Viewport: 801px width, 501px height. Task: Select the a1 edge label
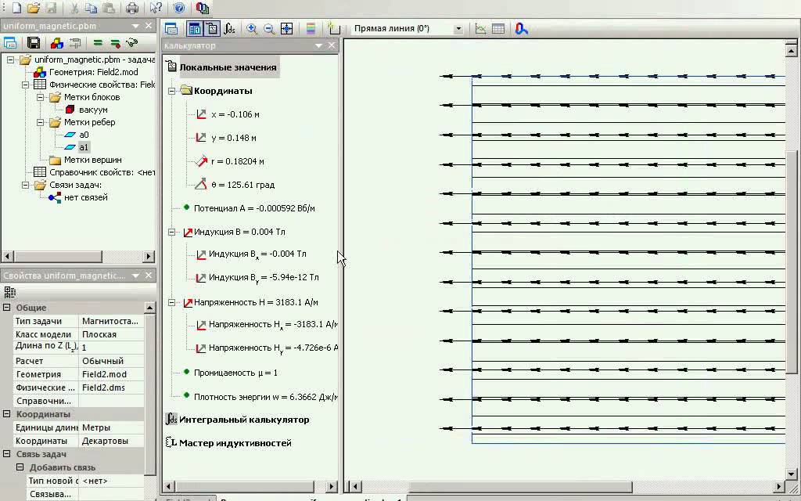point(84,147)
